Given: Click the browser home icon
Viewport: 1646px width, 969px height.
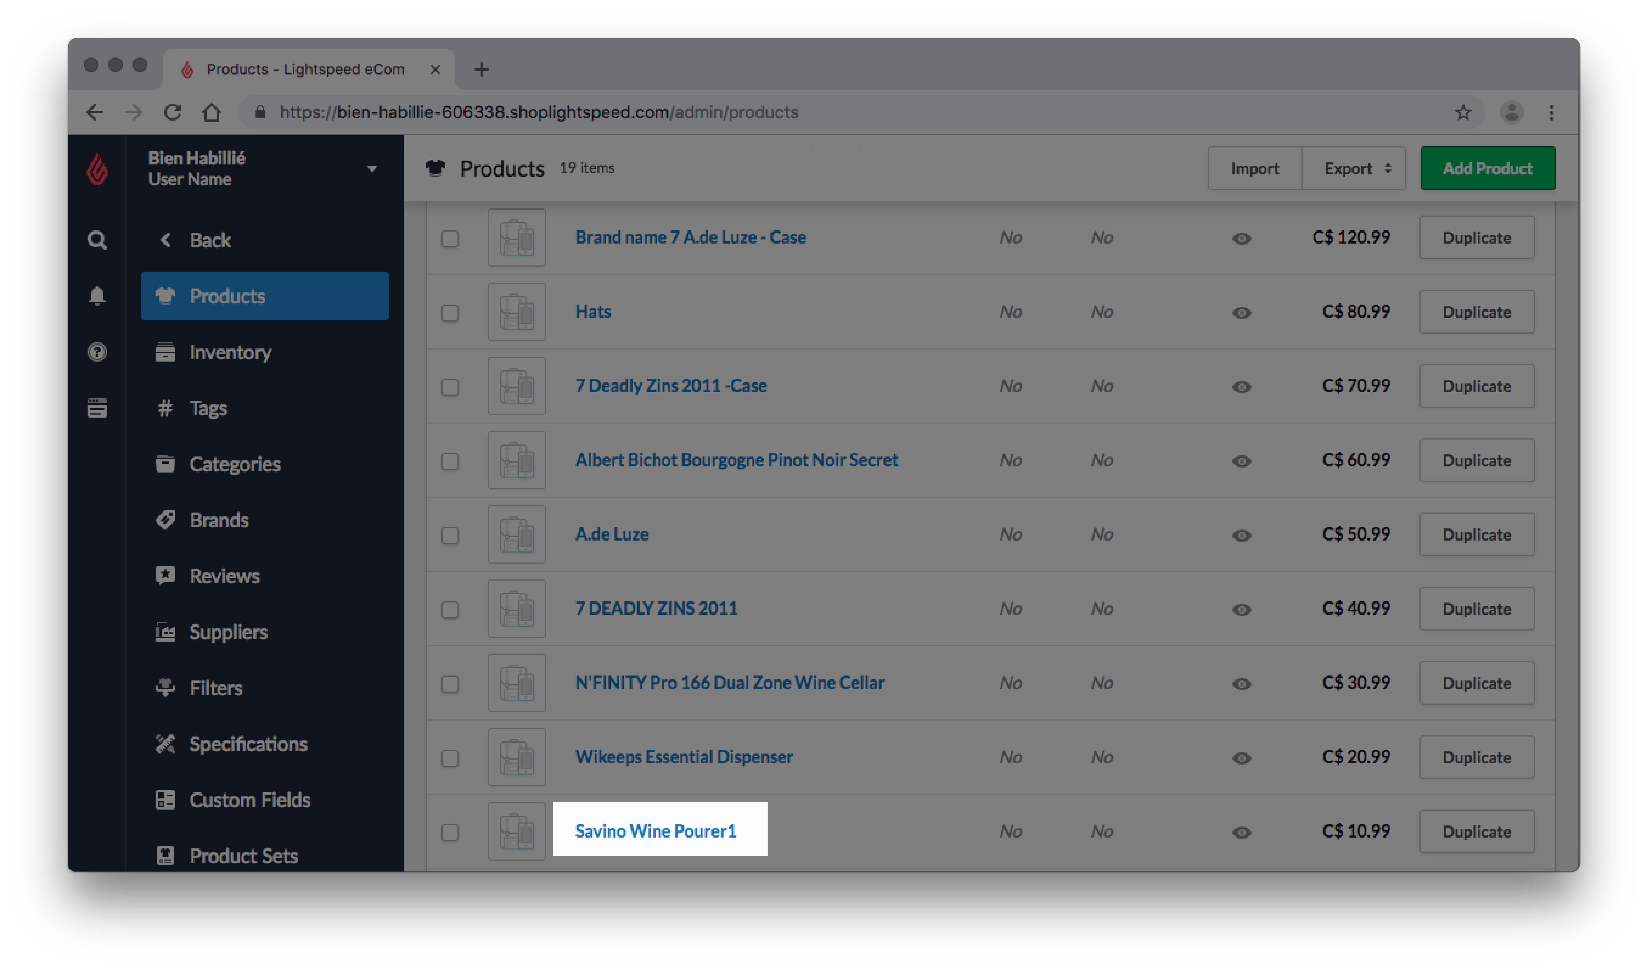Looking at the screenshot, I should (212, 112).
